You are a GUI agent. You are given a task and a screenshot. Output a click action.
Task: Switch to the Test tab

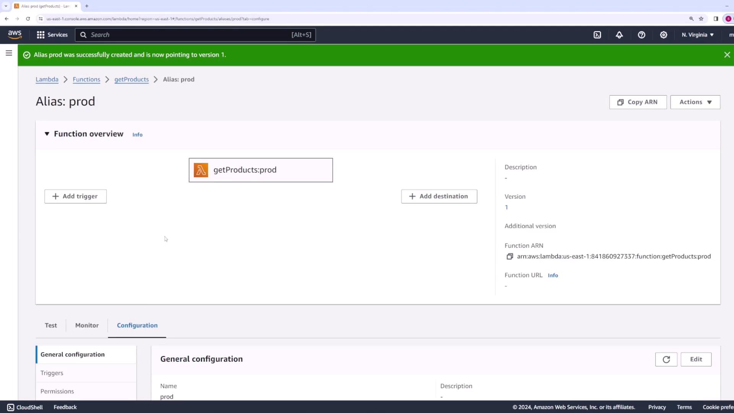[x=51, y=325]
